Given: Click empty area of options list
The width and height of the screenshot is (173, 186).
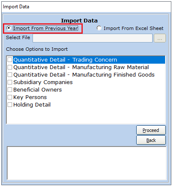Looking at the screenshot, I should pyautogui.click(x=86, y=116).
